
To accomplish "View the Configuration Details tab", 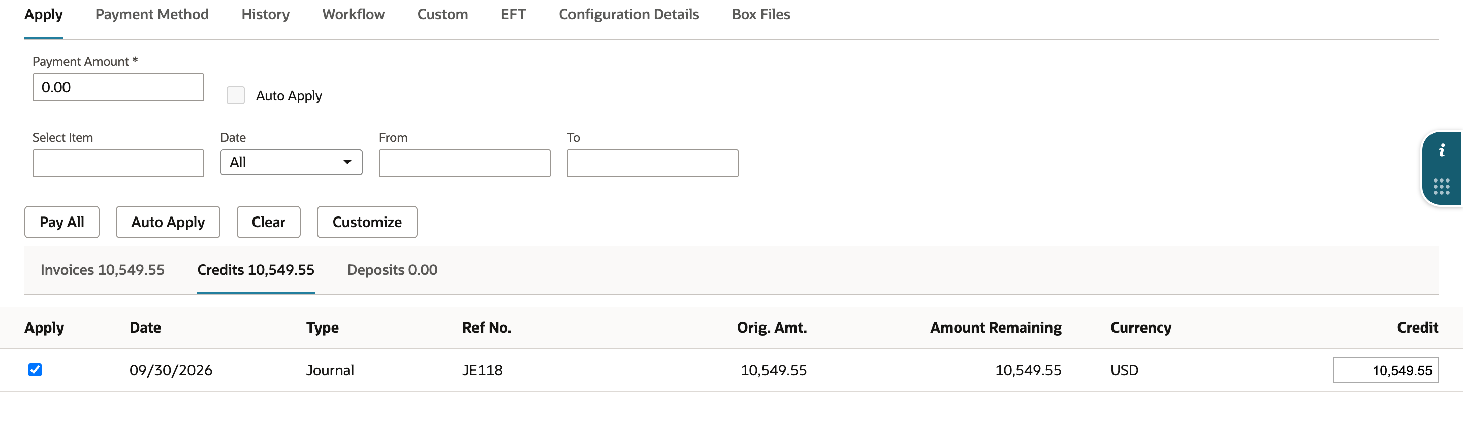I will point(629,14).
